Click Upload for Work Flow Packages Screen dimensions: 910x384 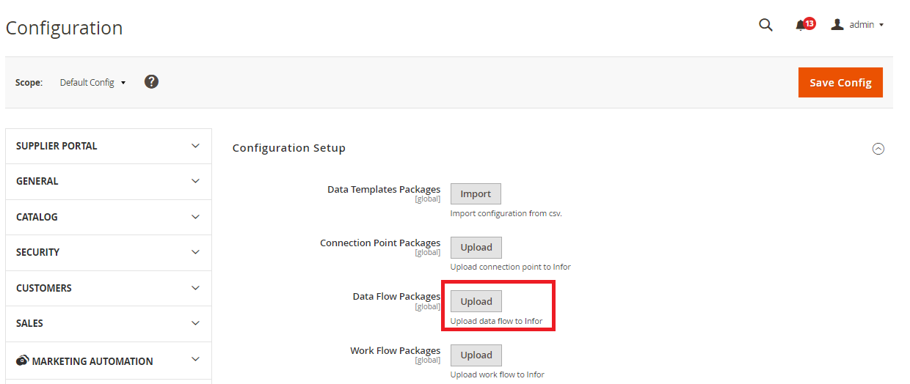(x=476, y=355)
